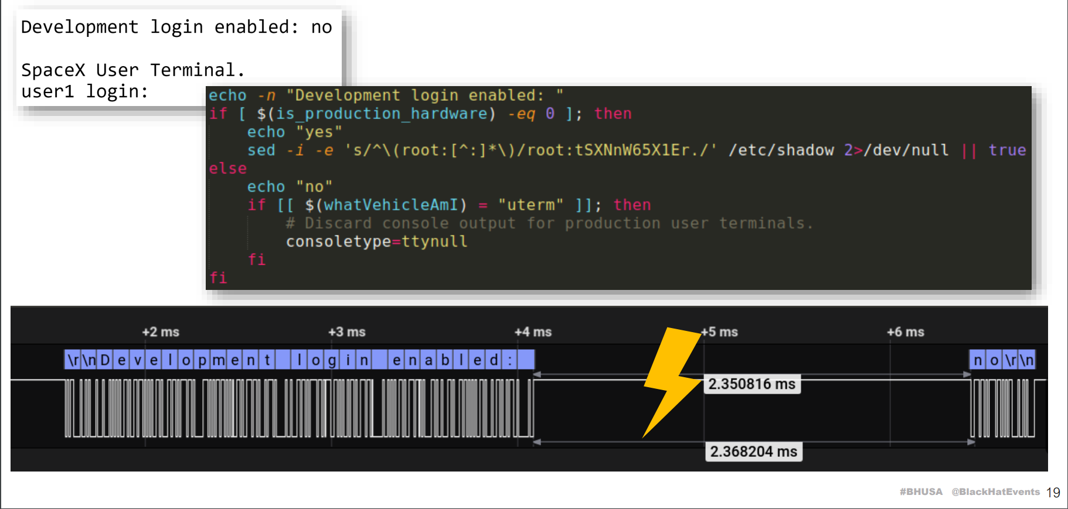Click the 'Discard console output' comment
Screen dimensions: 1068x509
coord(549,223)
